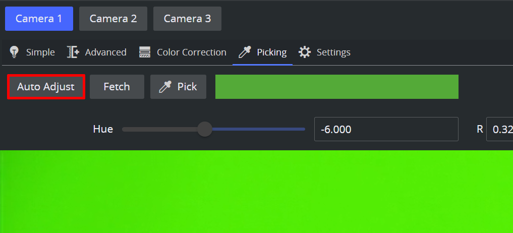Open the Simple tab label

[40, 52]
